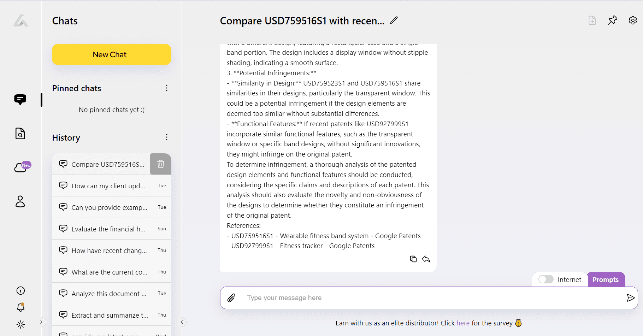Click the chat title 'Compare USD759516S1 with recen...'

point(302,21)
